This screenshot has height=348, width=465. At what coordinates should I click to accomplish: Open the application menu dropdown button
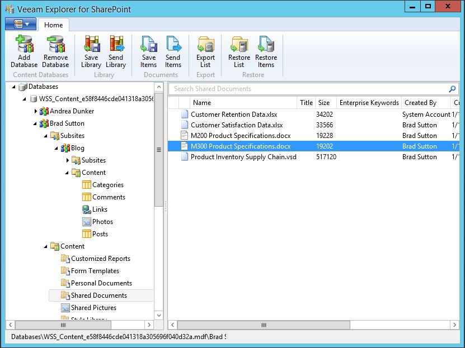point(21,24)
